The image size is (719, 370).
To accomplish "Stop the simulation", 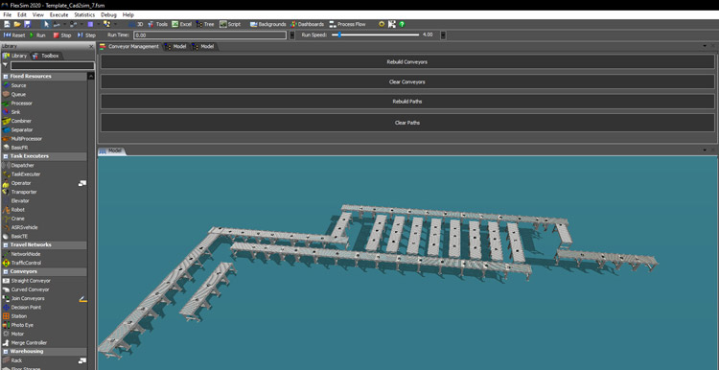I will point(62,35).
